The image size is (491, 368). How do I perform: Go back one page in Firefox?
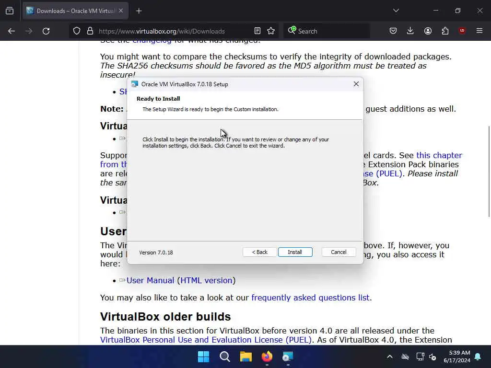tap(12, 31)
